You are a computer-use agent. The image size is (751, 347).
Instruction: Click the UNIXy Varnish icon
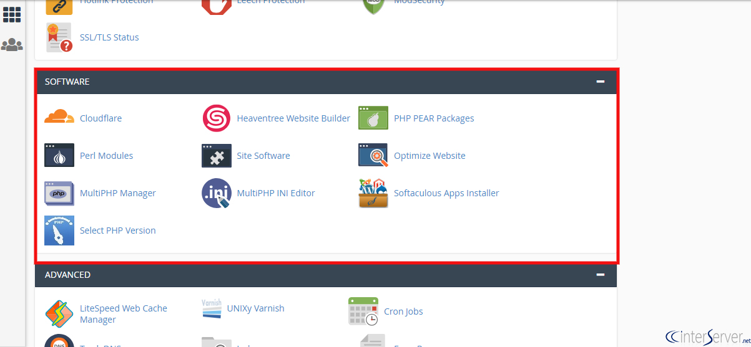212,308
